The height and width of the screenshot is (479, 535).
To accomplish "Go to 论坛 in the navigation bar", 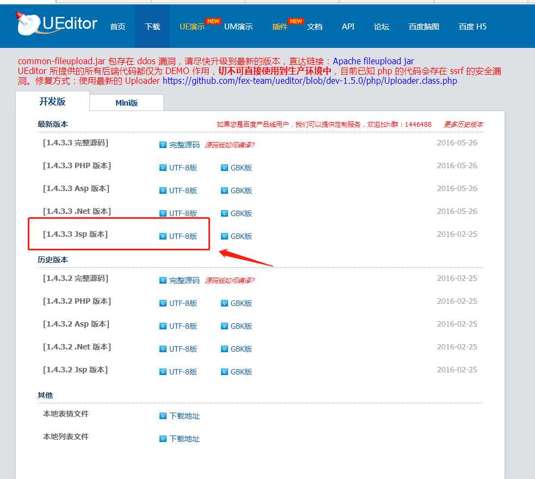I will point(382,27).
